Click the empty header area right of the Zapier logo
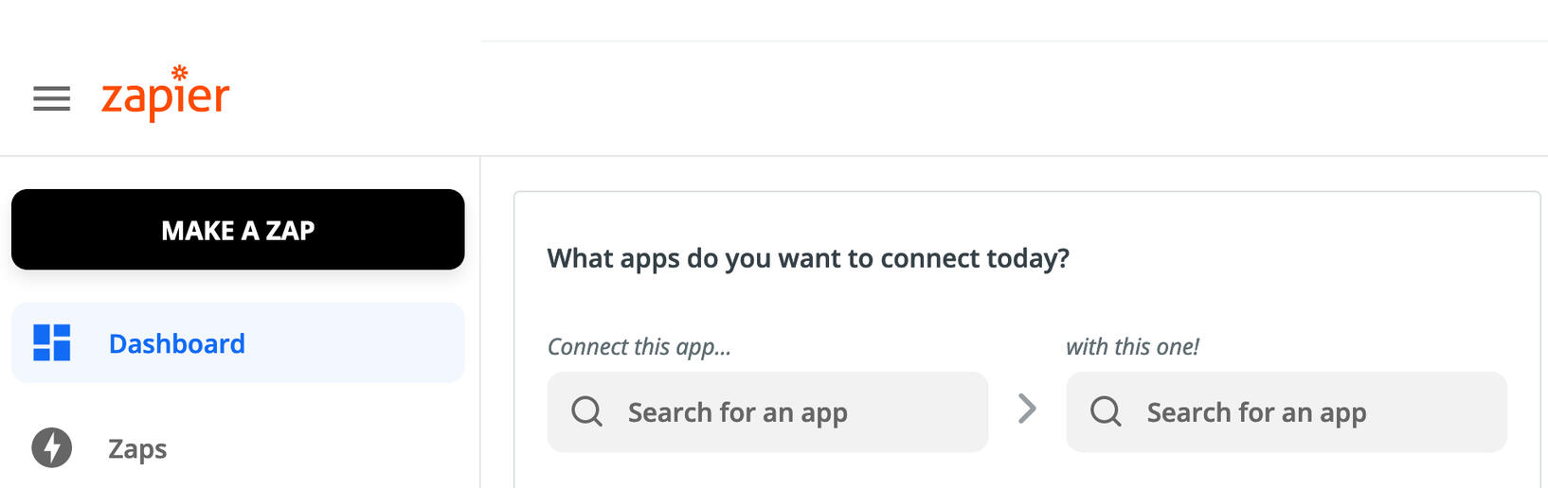The height and width of the screenshot is (488, 1548). point(853,98)
